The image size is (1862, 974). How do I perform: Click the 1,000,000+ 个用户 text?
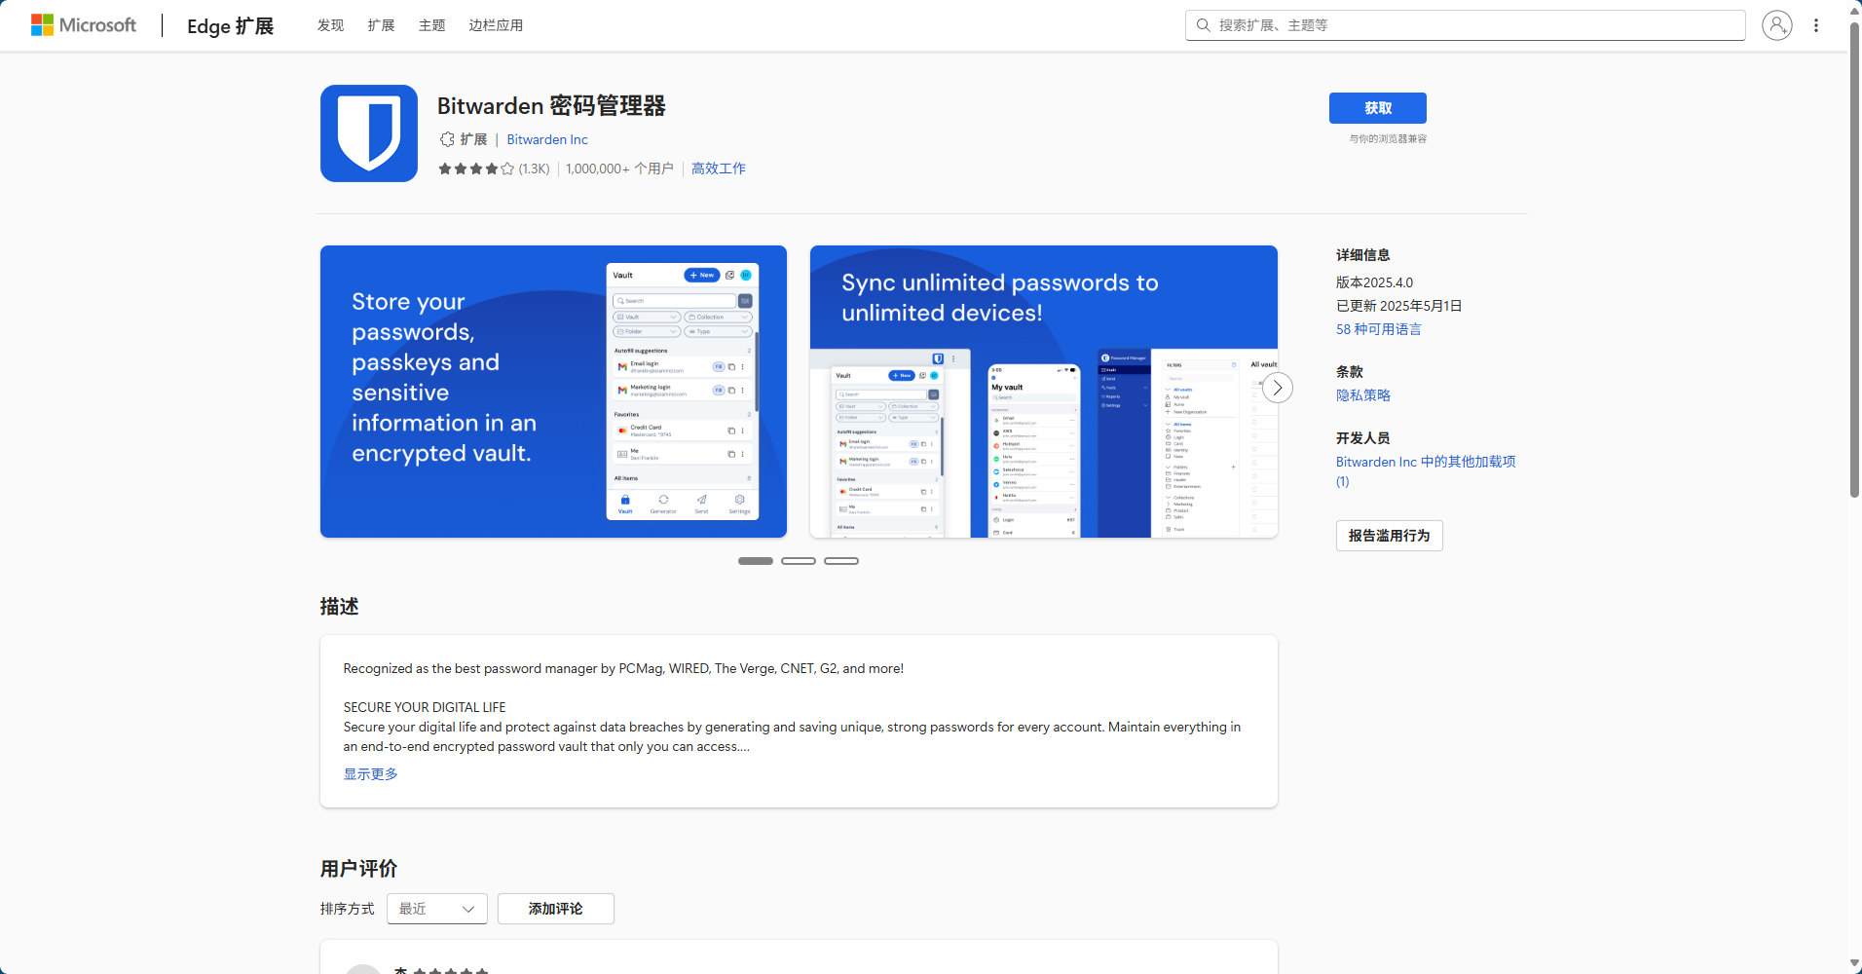619,169
